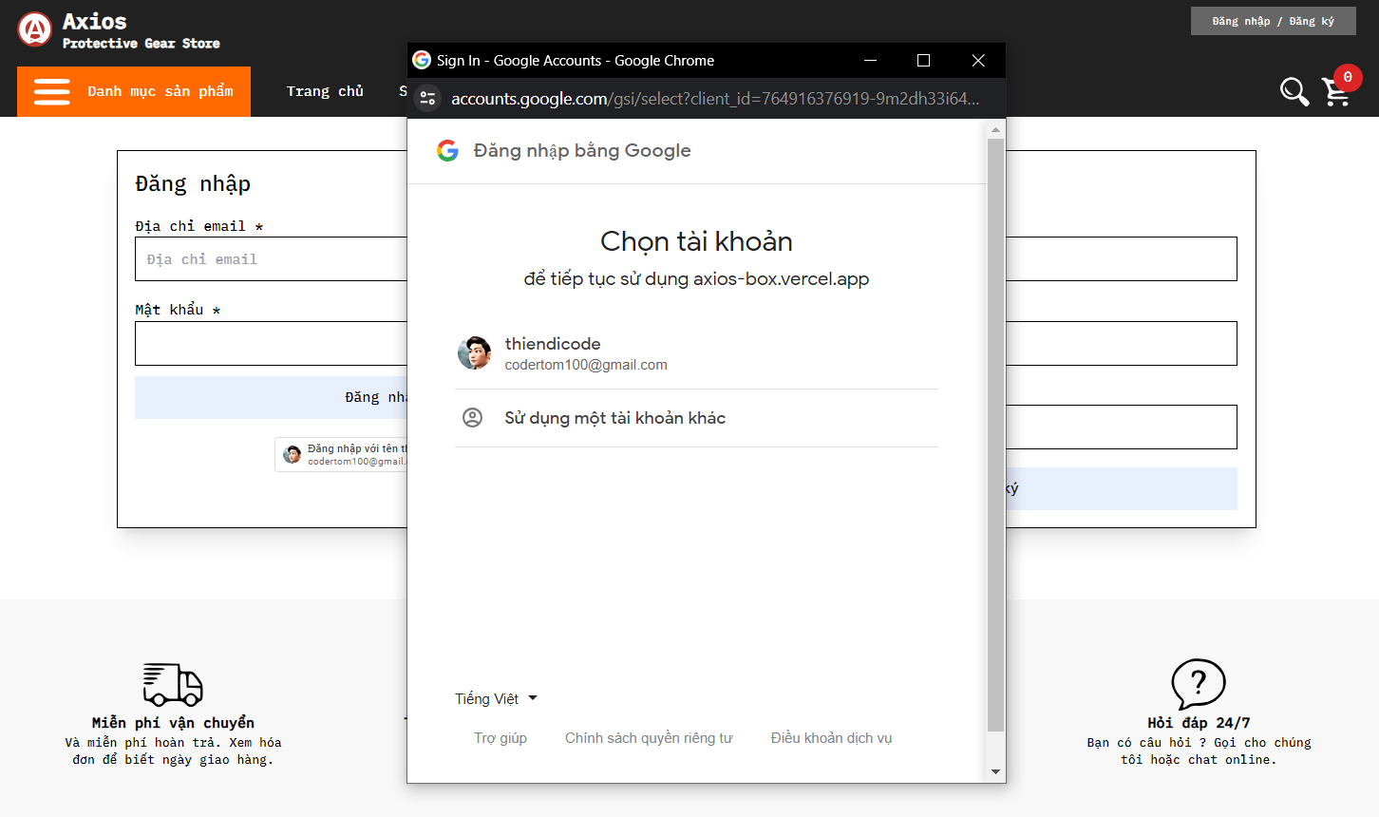This screenshot has width=1379, height=817.
Task: Open the Tiếng Việt language dropdown
Action: pyautogui.click(x=496, y=698)
